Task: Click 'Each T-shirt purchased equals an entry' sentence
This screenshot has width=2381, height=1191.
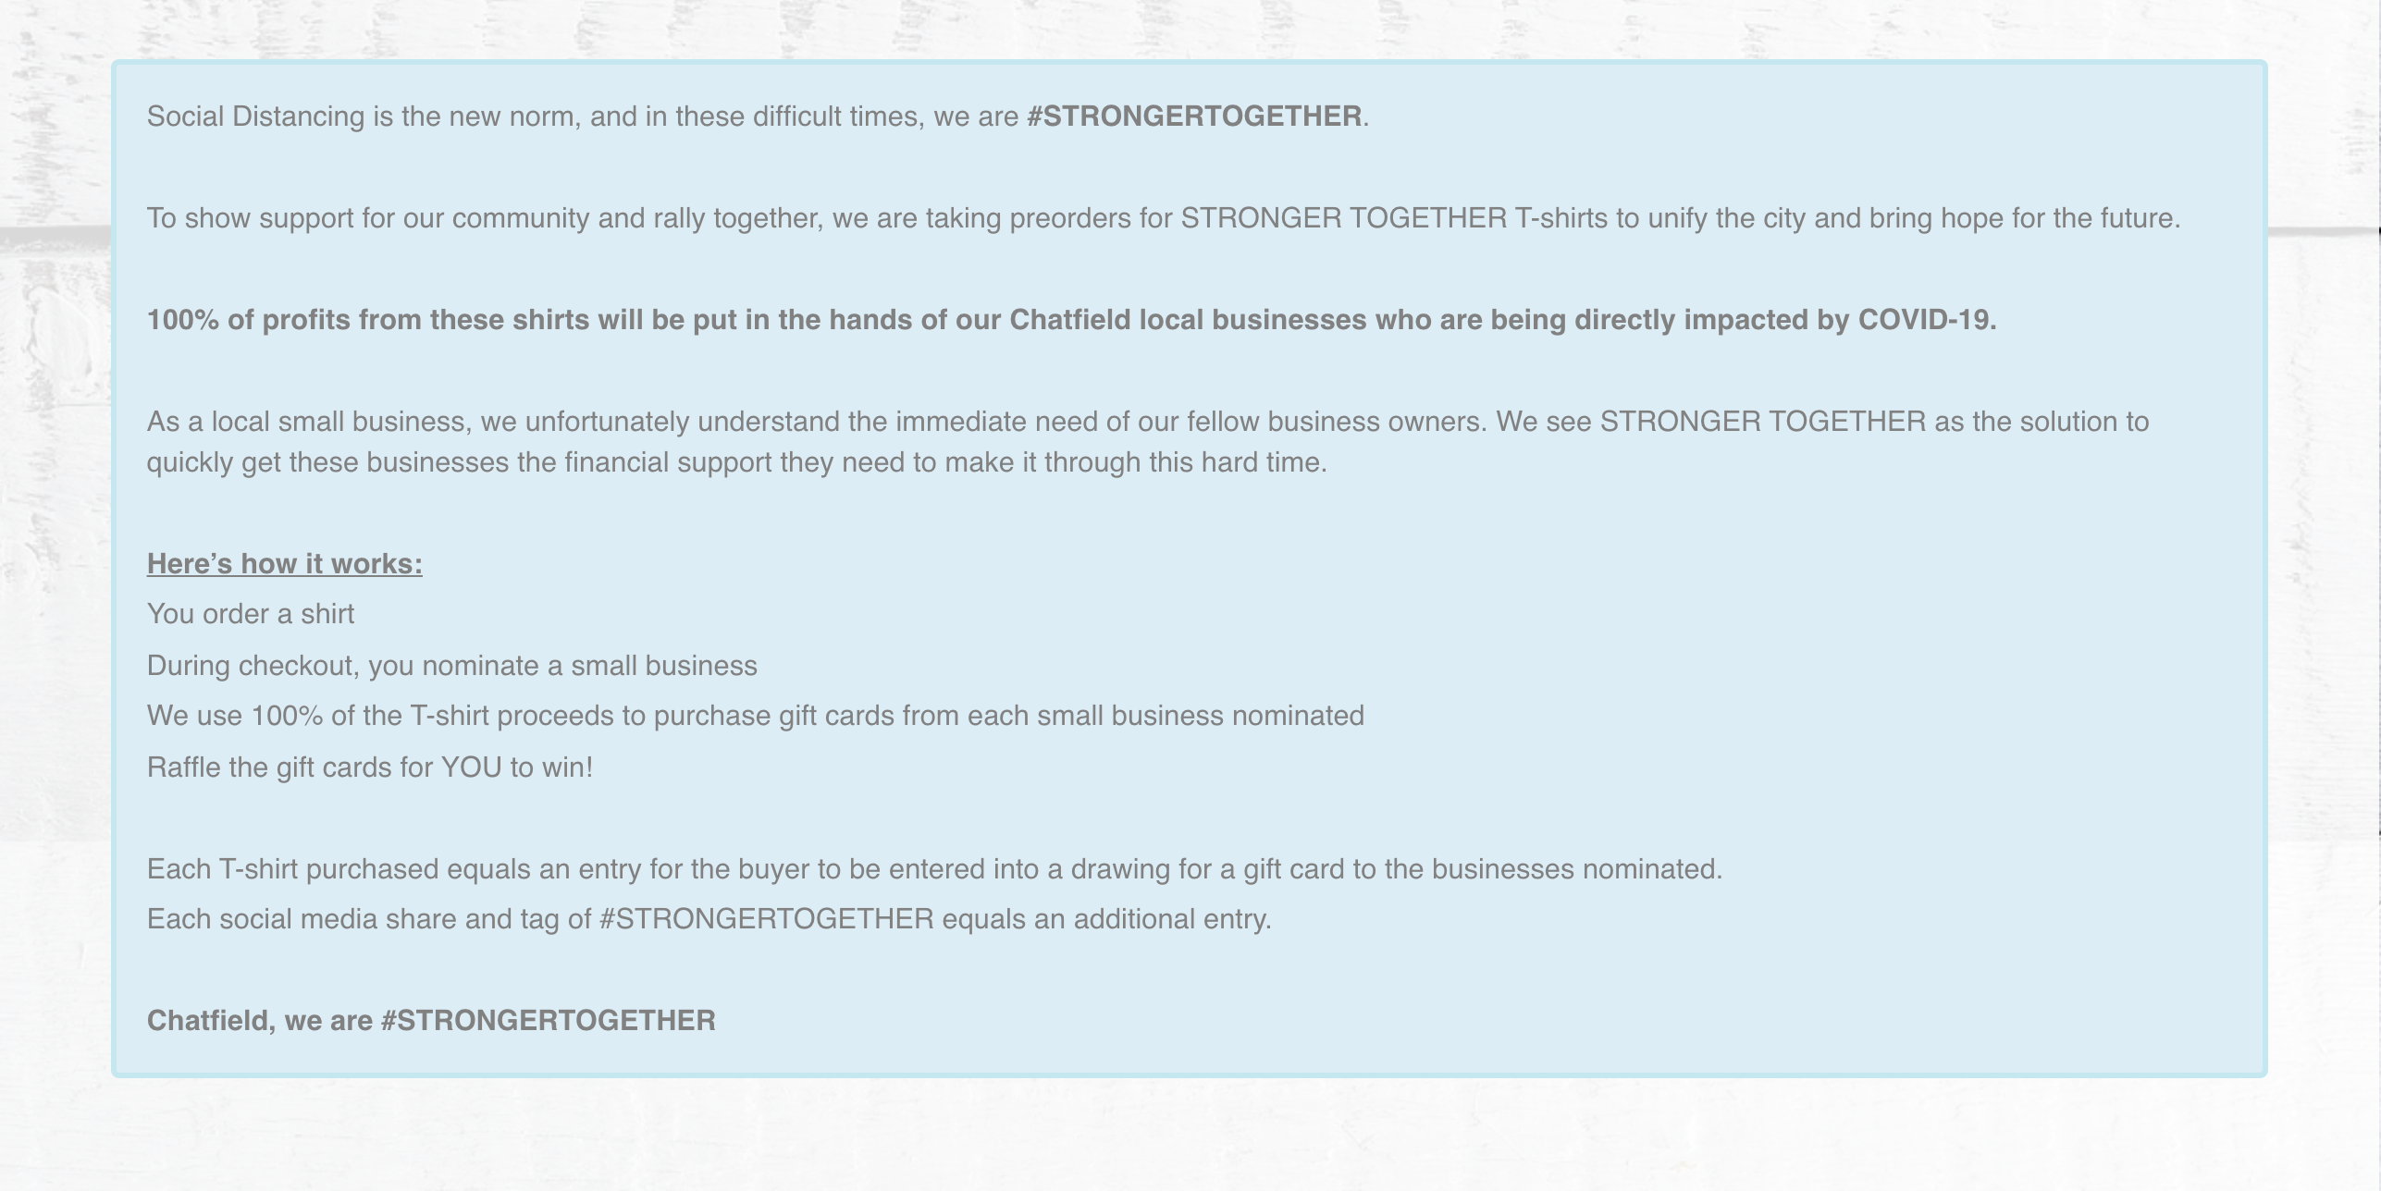Action: 935,869
